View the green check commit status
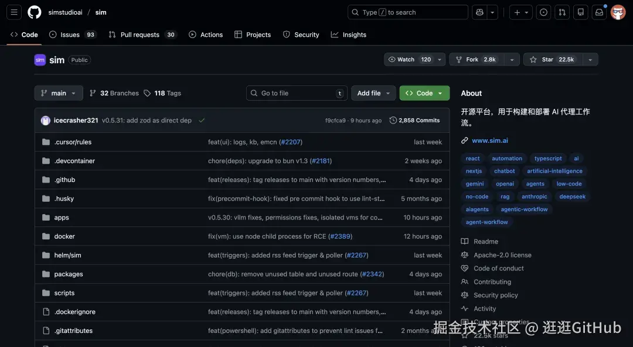 coord(202,120)
